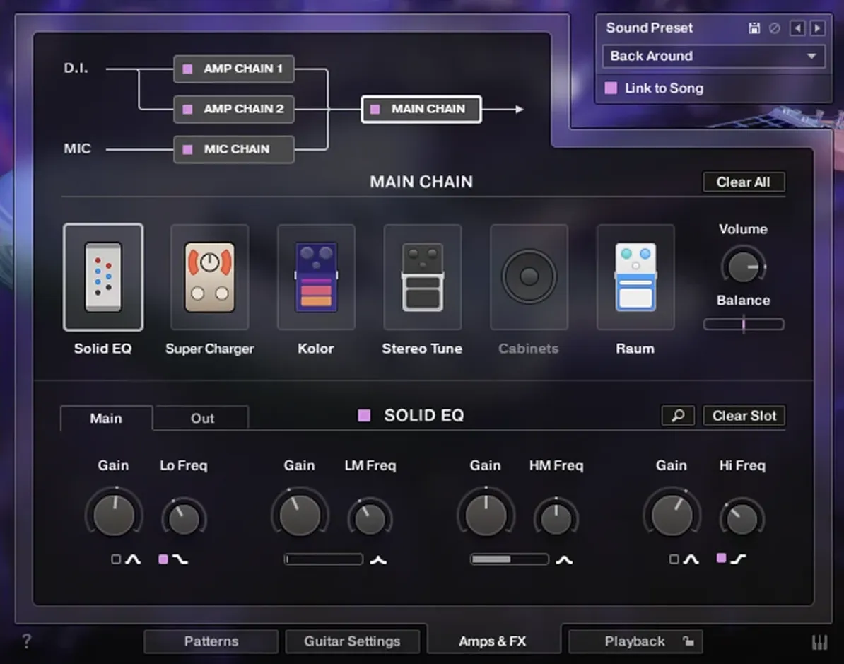Click the LM band bandwidth slider

pos(324,559)
